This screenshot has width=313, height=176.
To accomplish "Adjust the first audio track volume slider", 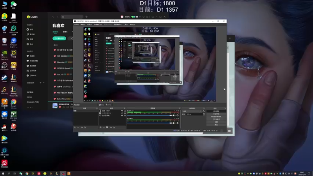I will 149,115.
